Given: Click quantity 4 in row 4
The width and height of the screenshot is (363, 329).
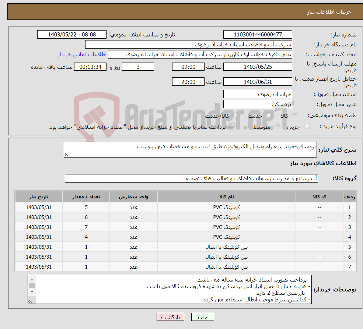Looking at the screenshot, I should (x=86, y=237).
